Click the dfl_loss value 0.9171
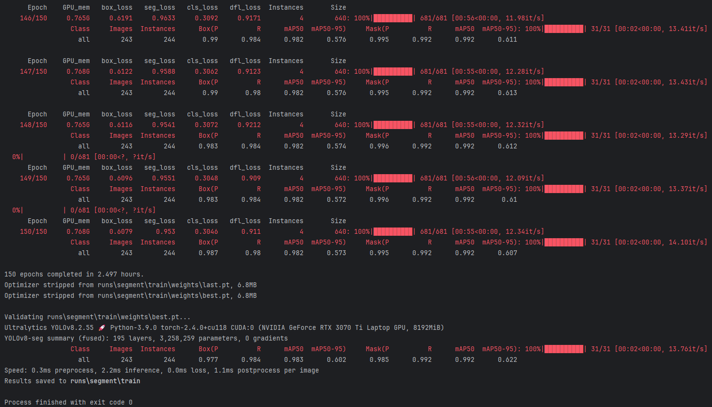The image size is (712, 407). [x=249, y=18]
